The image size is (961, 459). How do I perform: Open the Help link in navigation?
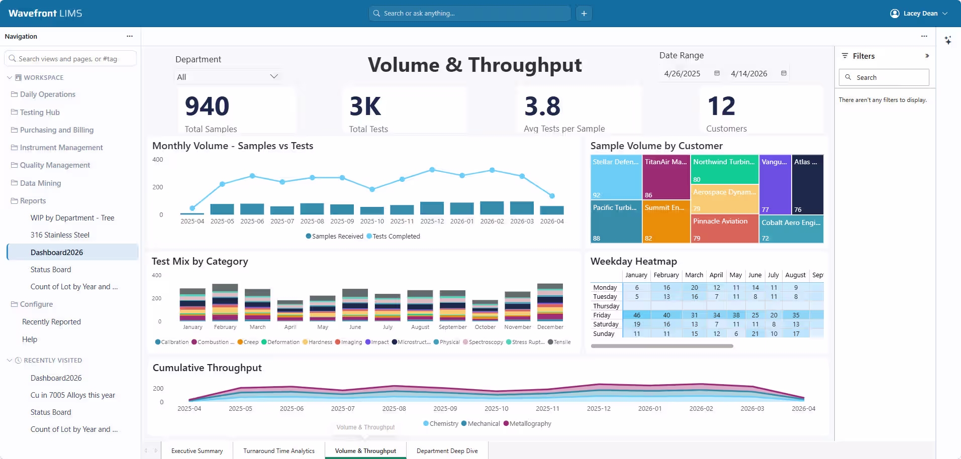pyautogui.click(x=30, y=339)
